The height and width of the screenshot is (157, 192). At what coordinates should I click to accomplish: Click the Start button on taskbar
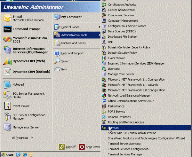(7, 155)
